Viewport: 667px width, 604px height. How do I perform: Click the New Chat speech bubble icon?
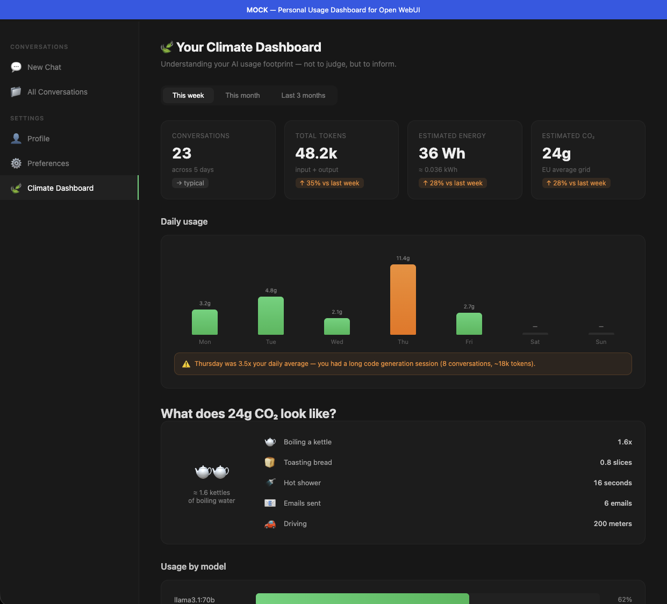tap(16, 67)
